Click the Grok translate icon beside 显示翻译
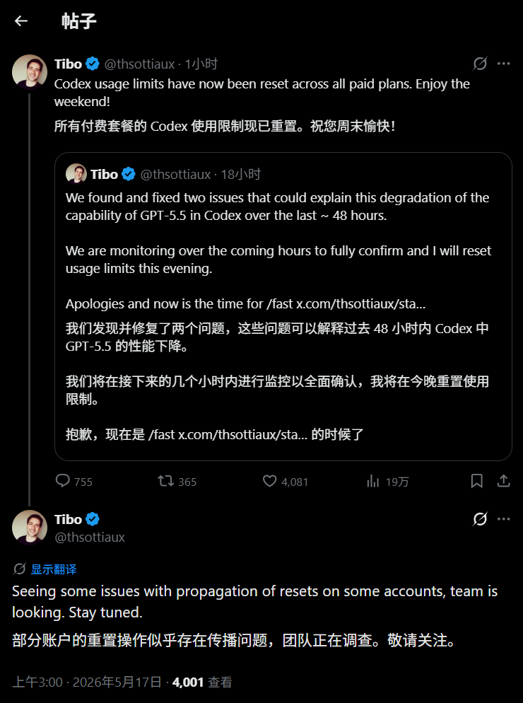 [x=19, y=569]
